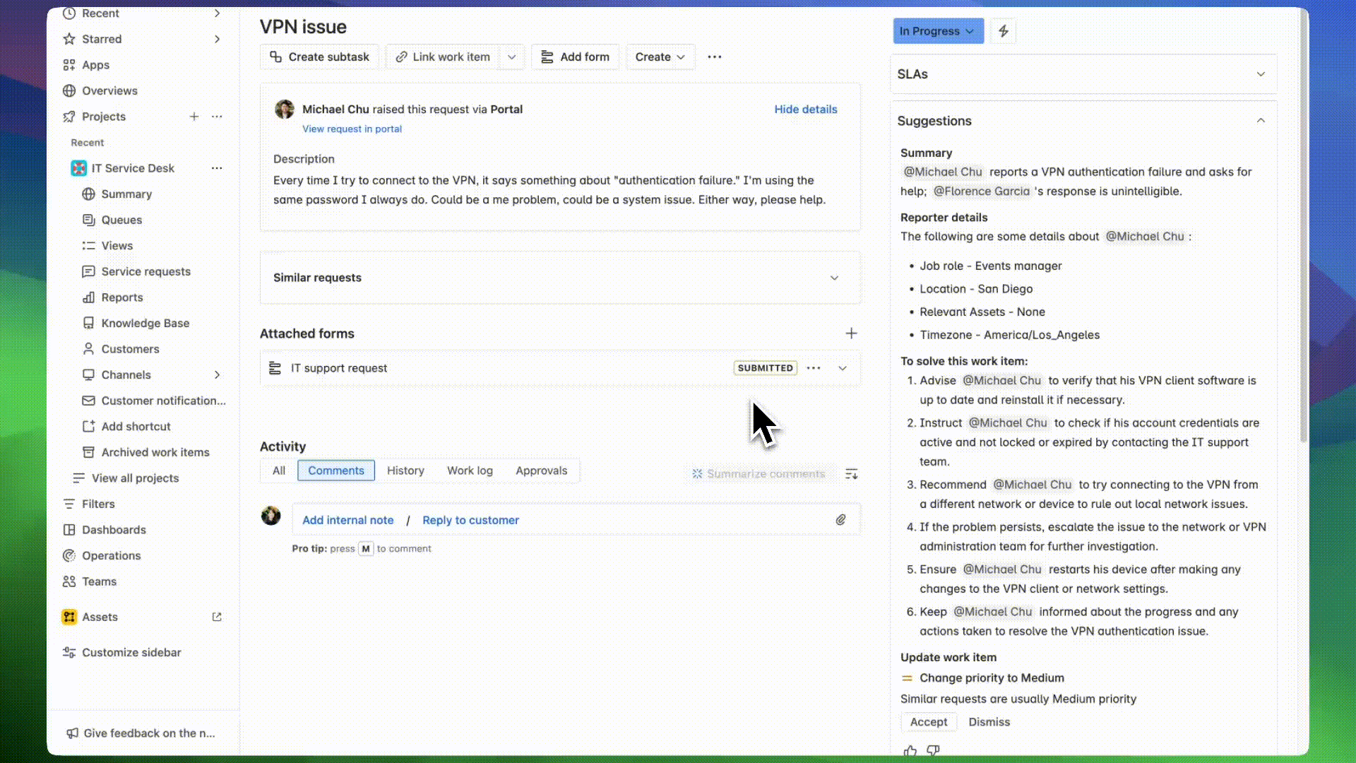Image resolution: width=1356 pixels, height=763 pixels.
Task: Open the In Progress status dropdown
Action: click(938, 31)
